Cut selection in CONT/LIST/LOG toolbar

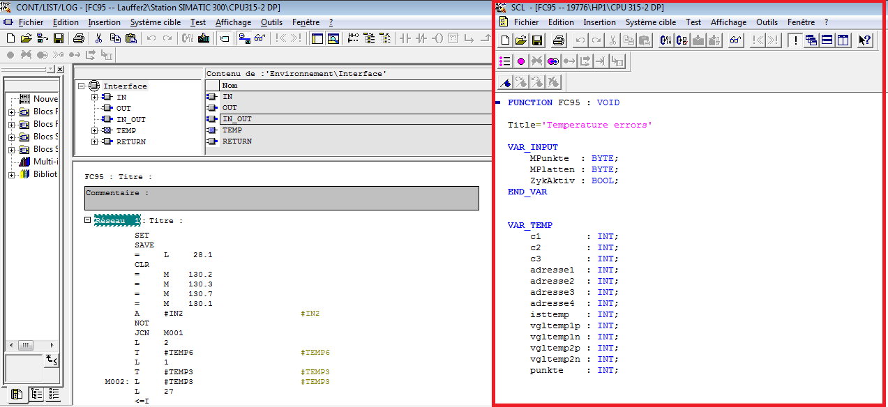click(x=98, y=38)
